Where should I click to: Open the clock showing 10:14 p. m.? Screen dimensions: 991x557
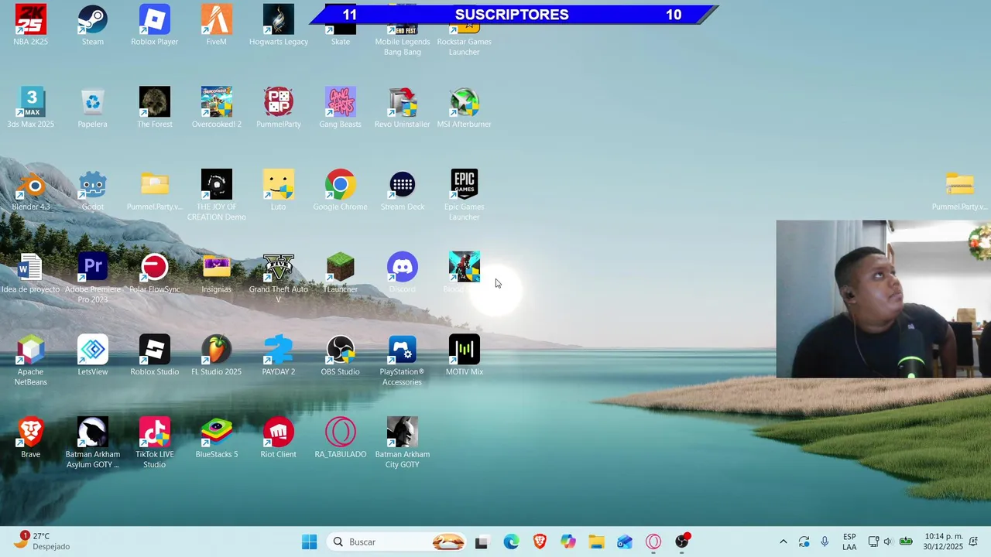click(x=943, y=542)
